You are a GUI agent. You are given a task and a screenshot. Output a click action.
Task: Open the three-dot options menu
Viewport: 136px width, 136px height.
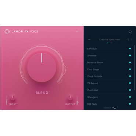(x=78, y=32)
